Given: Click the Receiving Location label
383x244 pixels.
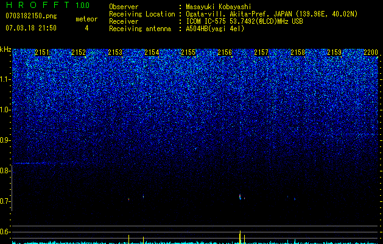Looking at the screenshot, I should point(142,14).
